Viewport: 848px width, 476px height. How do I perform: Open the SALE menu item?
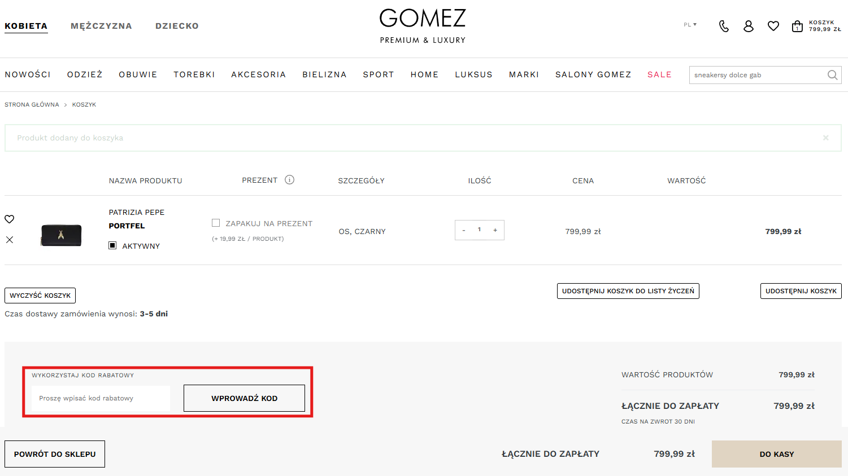659,74
